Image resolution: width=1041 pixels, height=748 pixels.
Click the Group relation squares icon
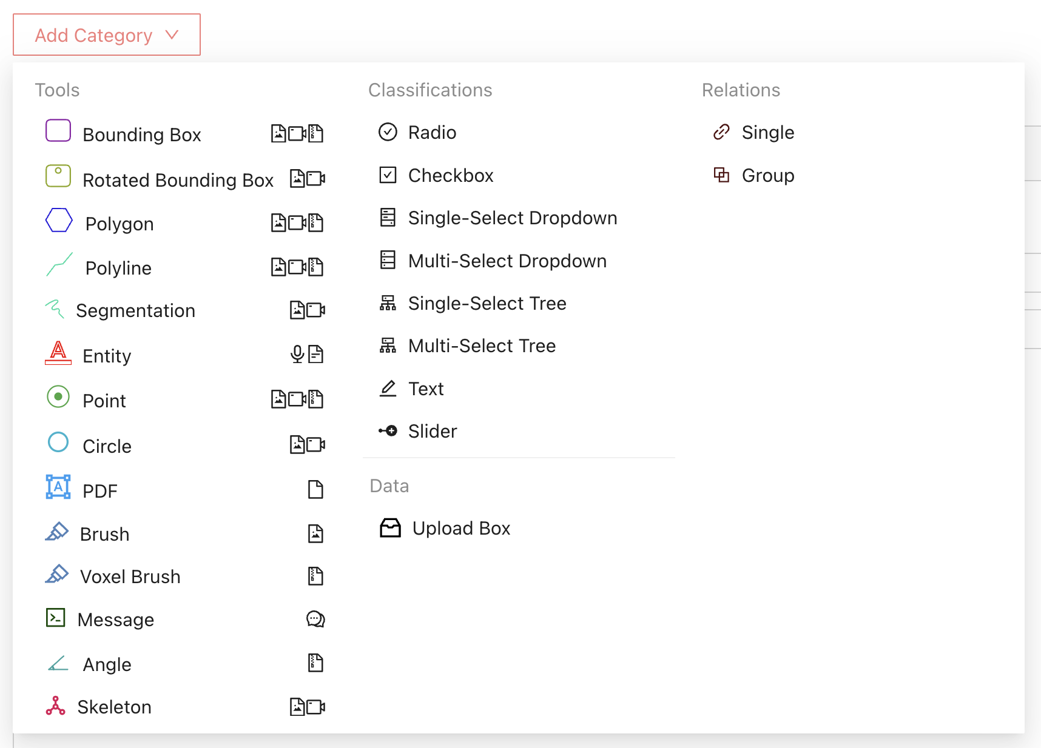tap(721, 175)
